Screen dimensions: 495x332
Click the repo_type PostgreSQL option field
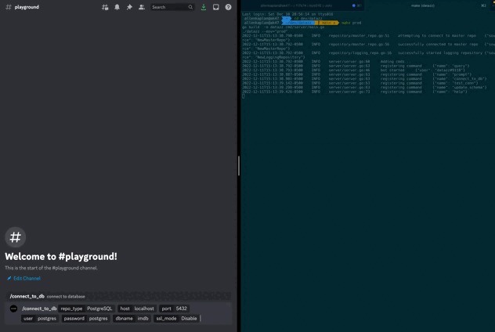tap(86, 309)
